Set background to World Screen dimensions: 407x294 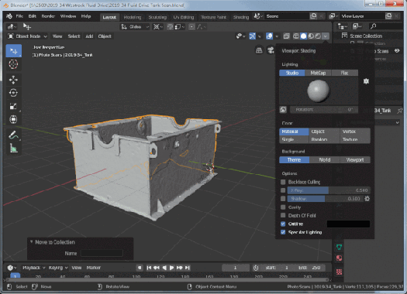(325, 160)
